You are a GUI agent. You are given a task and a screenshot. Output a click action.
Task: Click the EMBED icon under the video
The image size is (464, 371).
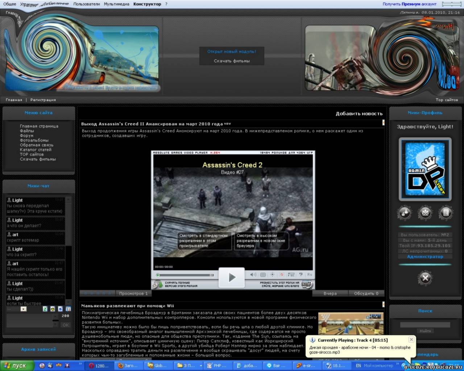coord(307,285)
